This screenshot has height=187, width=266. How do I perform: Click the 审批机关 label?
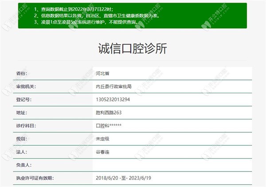point(26,87)
